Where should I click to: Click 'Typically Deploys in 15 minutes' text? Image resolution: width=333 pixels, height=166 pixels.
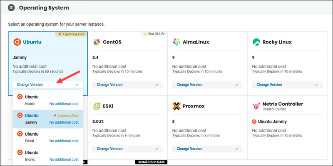(277, 136)
